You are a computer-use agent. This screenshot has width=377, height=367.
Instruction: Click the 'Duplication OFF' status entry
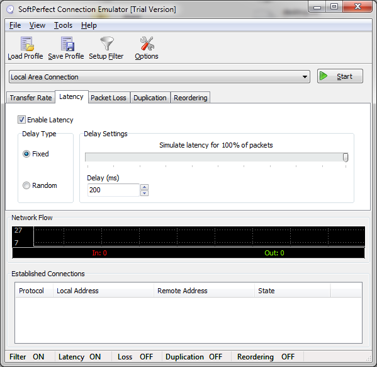pyautogui.click(x=194, y=357)
